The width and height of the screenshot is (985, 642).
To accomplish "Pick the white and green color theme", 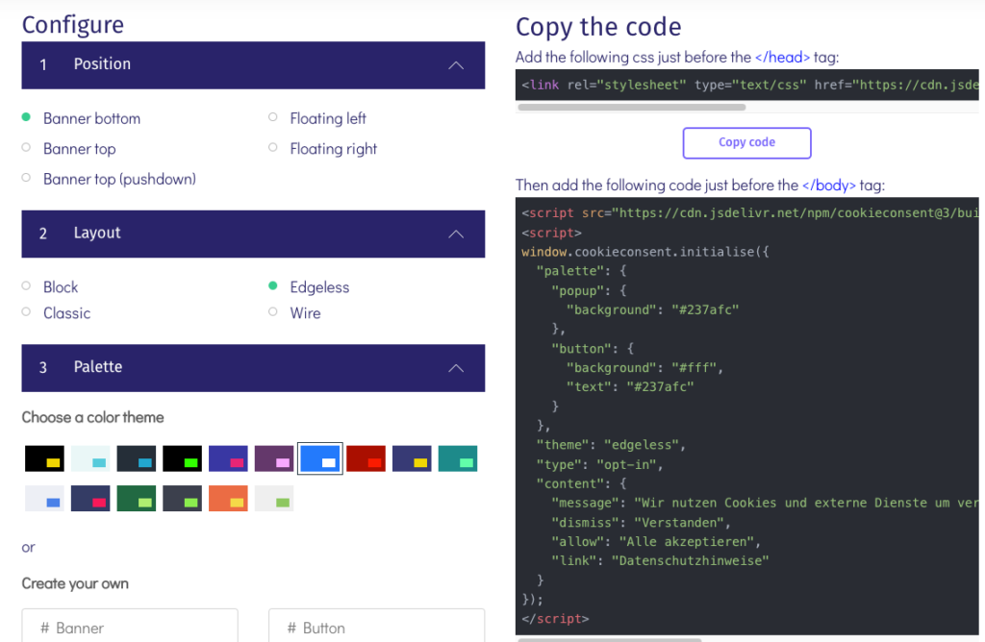I will pyautogui.click(x=274, y=498).
